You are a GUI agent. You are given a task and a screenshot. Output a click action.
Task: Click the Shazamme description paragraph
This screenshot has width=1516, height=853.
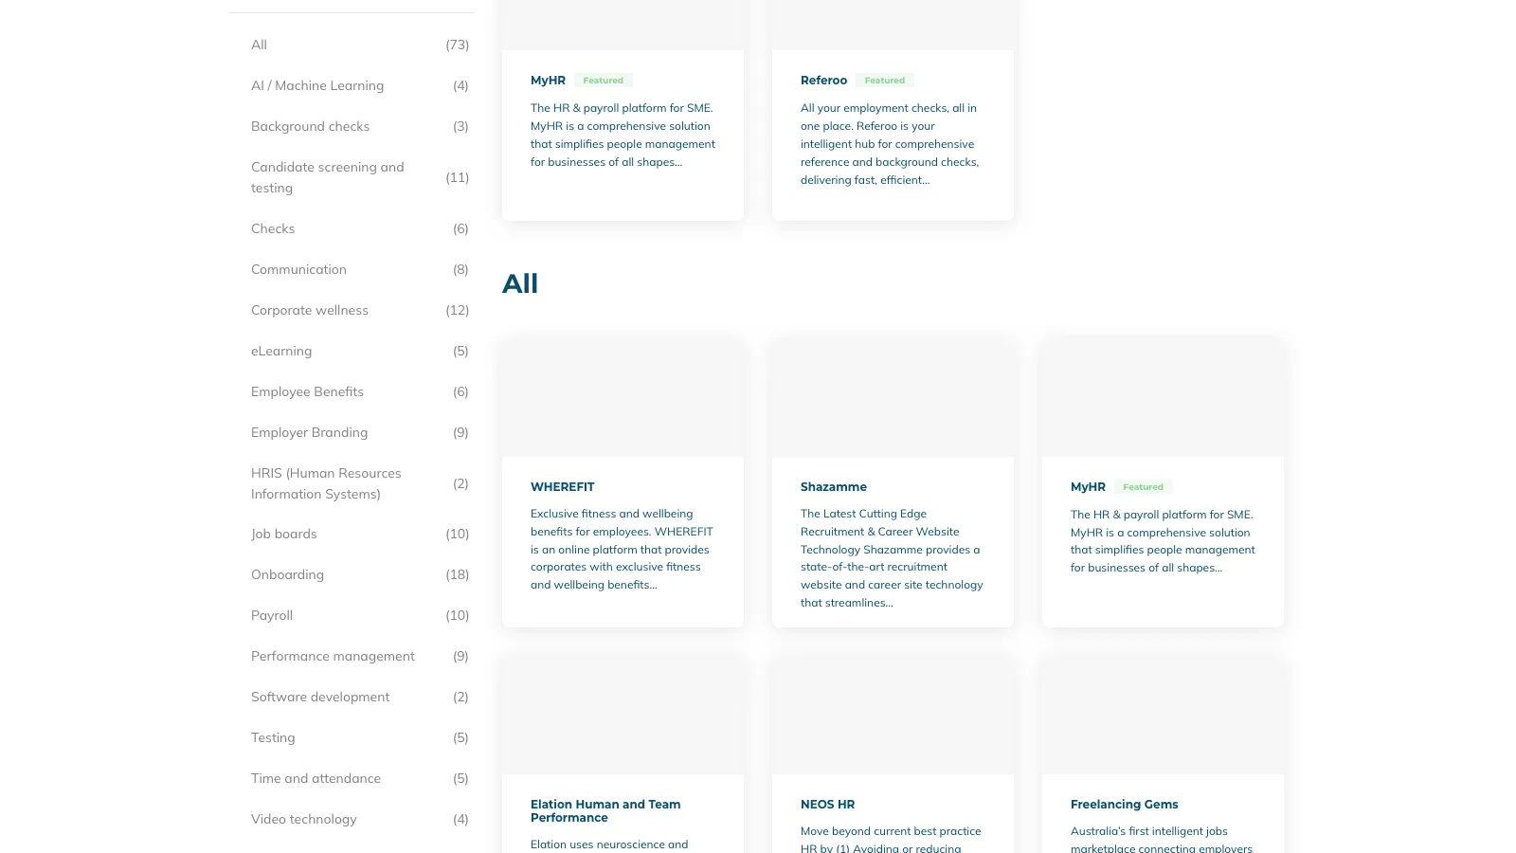[892, 558]
